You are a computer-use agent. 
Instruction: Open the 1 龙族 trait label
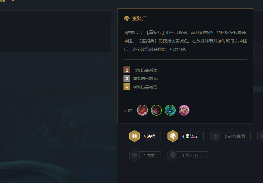[150, 155]
